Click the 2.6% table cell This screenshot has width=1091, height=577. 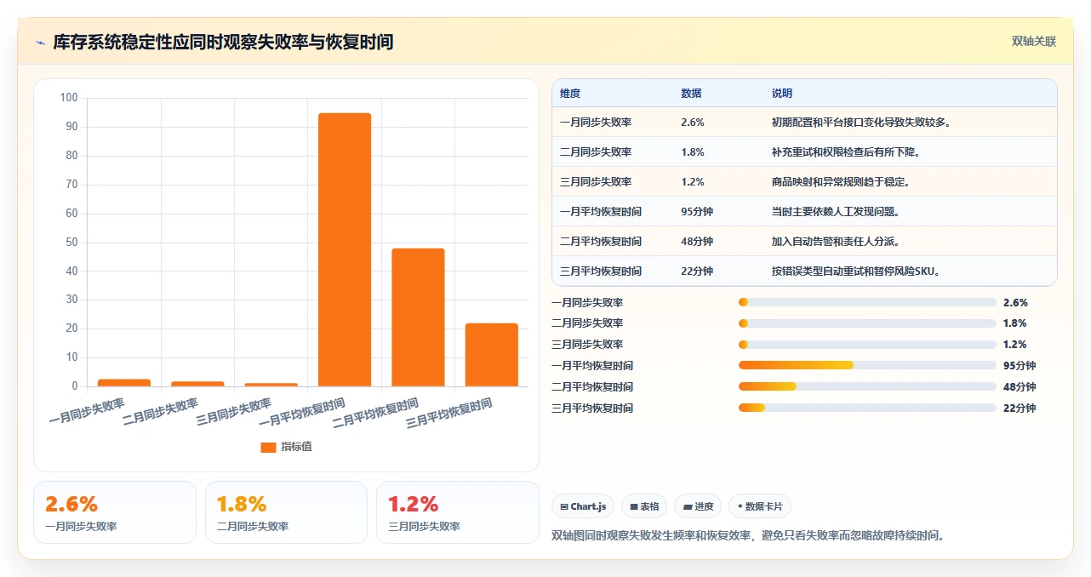[x=693, y=123]
